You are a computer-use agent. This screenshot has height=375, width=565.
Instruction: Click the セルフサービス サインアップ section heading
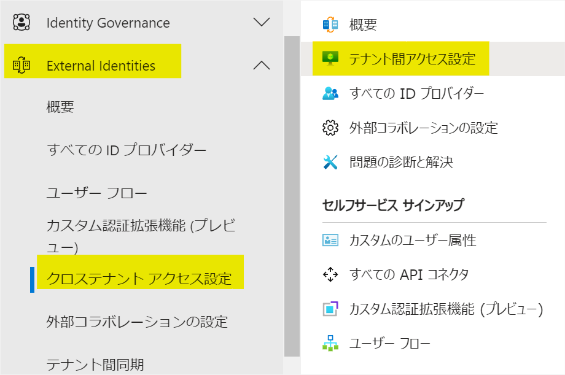[393, 205]
